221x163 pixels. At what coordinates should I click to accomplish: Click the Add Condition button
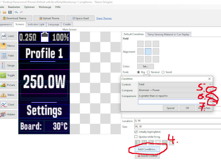[x=147, y=149]
